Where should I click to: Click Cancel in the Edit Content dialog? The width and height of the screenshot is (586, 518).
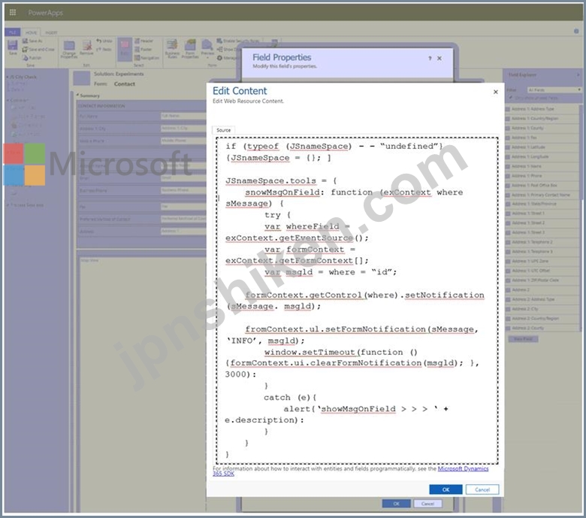coord(482,489)
